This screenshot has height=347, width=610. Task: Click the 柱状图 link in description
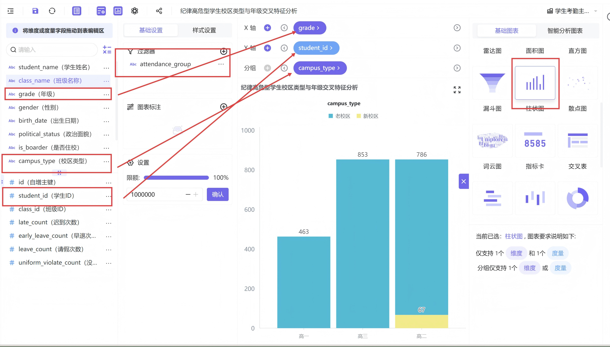[x=514, y=236]
